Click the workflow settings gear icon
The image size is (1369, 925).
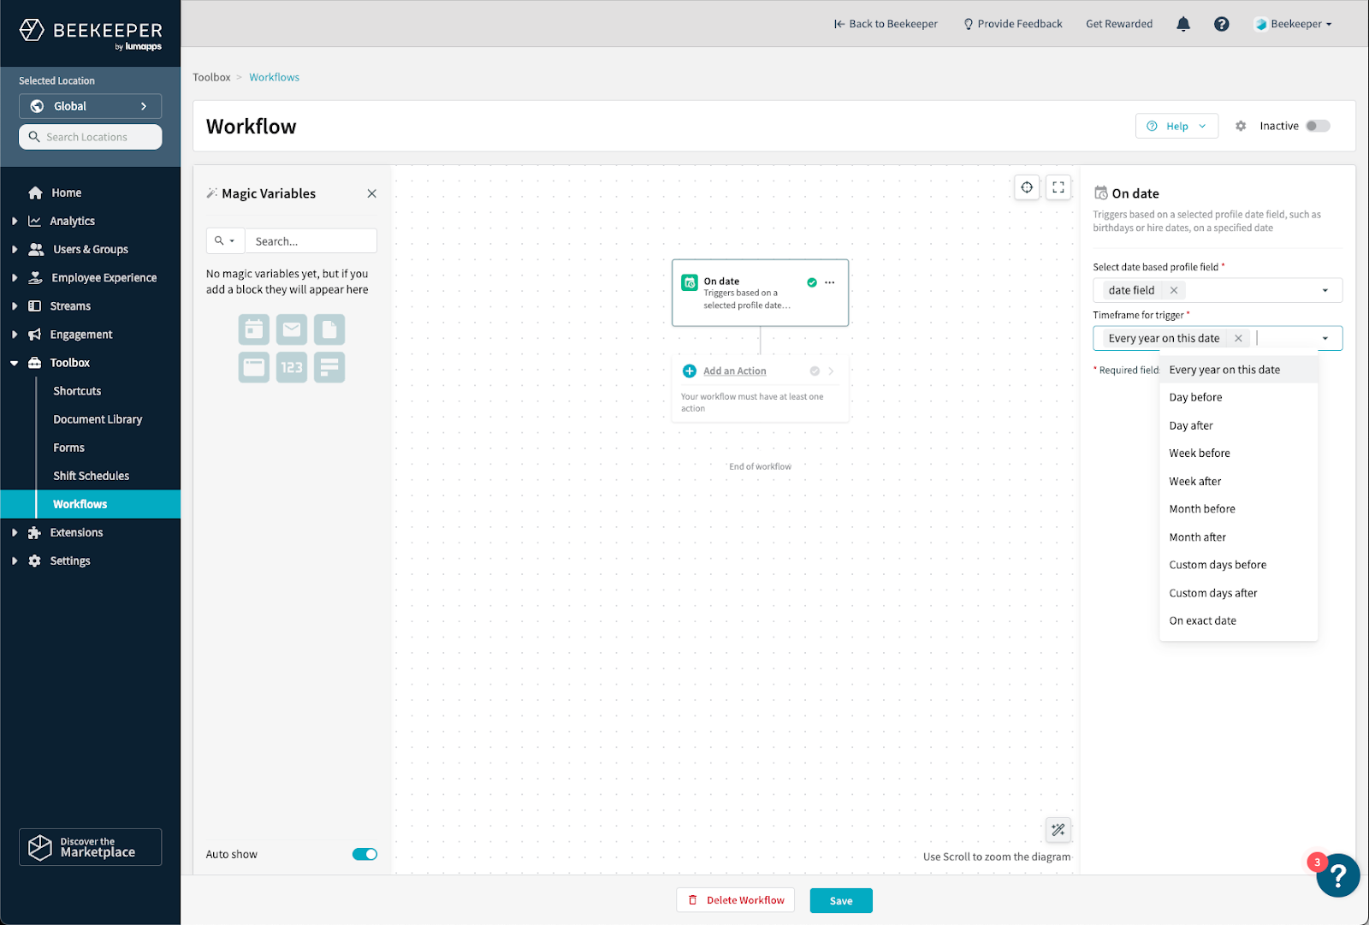click(x=1241, y=126)
